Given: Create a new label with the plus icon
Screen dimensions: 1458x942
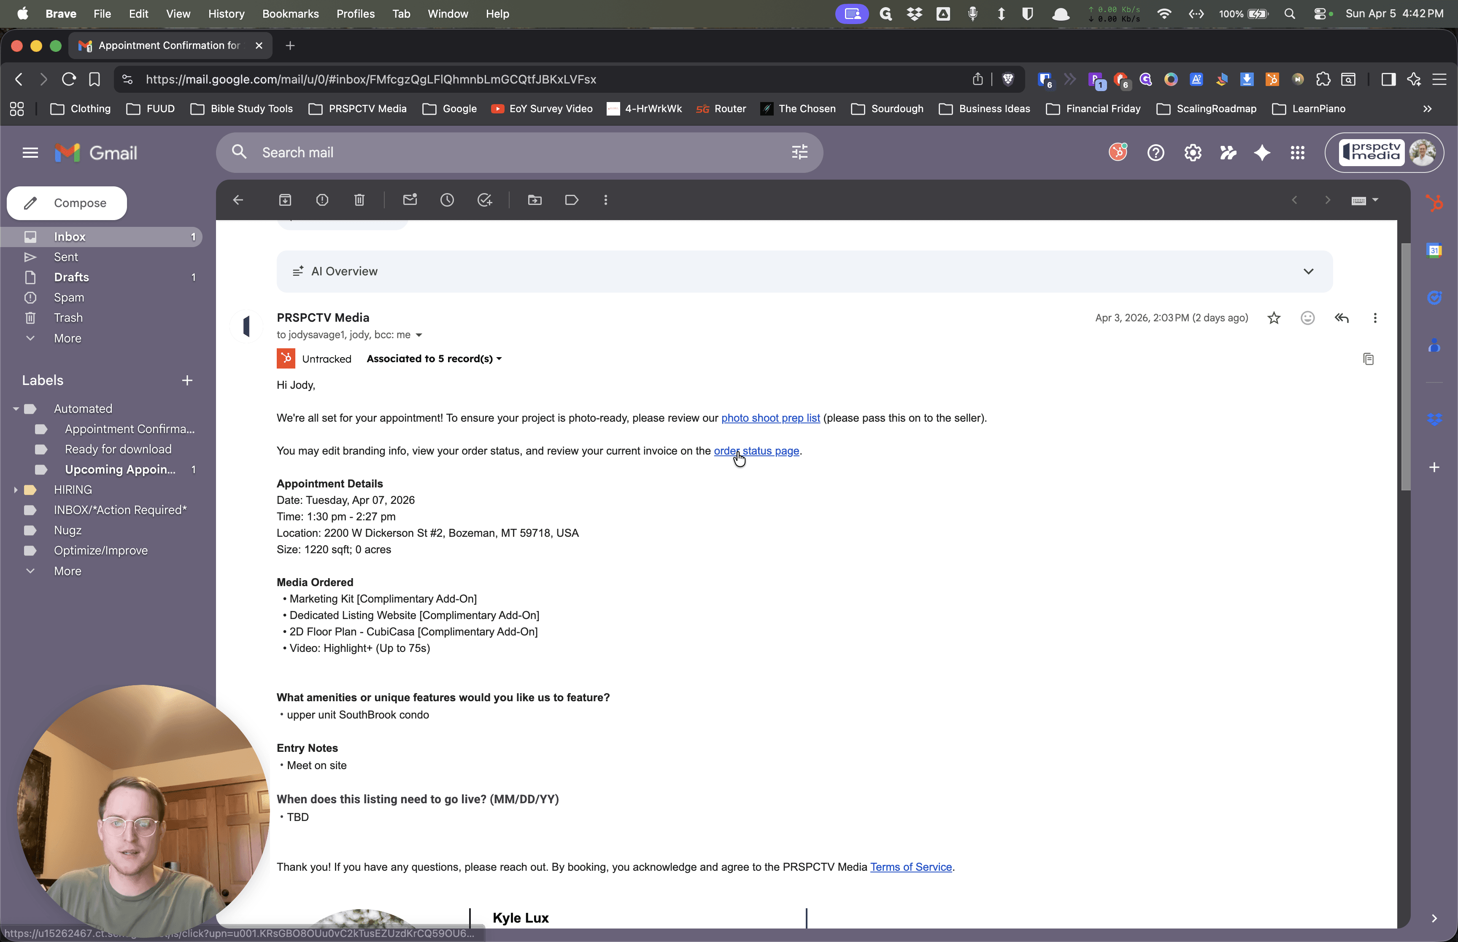Looking at the screenshot, I should tap(187, 380).
